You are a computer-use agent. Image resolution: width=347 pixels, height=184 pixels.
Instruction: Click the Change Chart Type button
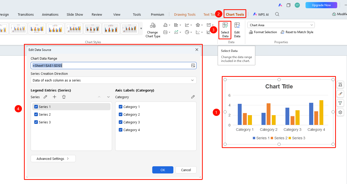[x=153, y=30]
